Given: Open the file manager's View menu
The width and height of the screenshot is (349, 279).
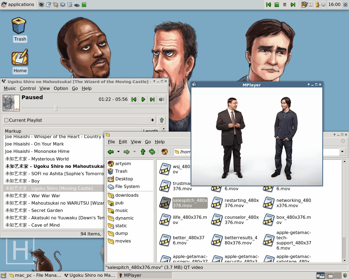Looking at the screenshot, I should point(136,142).
